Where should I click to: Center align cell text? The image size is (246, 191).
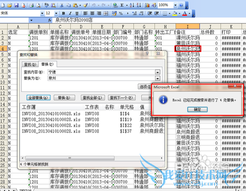tap(92, 13)
